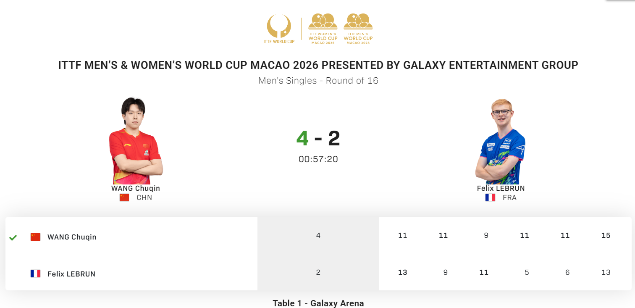
Task: Click China flag under WANG Chuqin photo
Action: 124,197
